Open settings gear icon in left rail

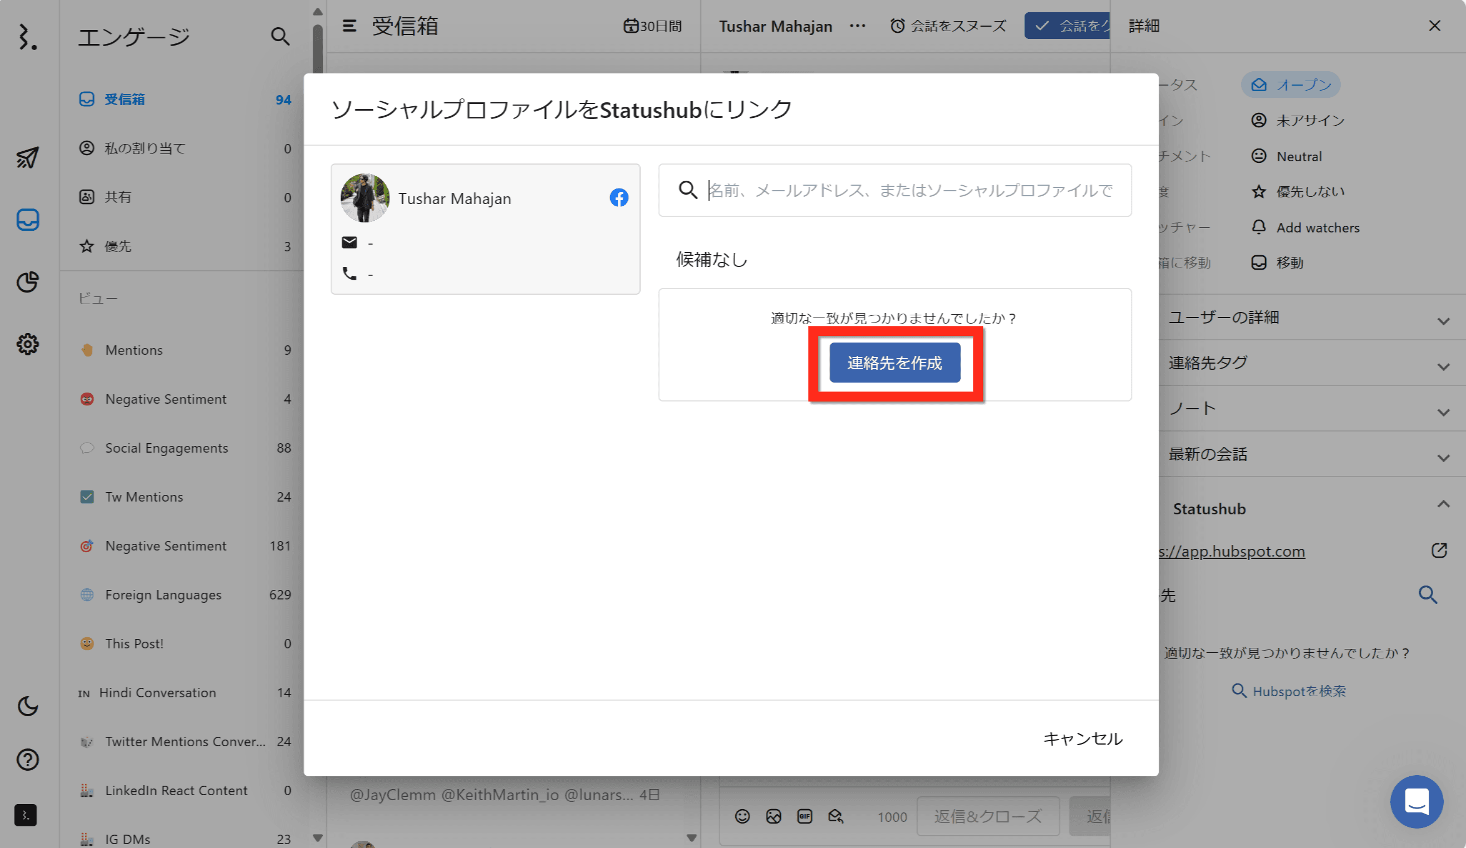(27, 344)
